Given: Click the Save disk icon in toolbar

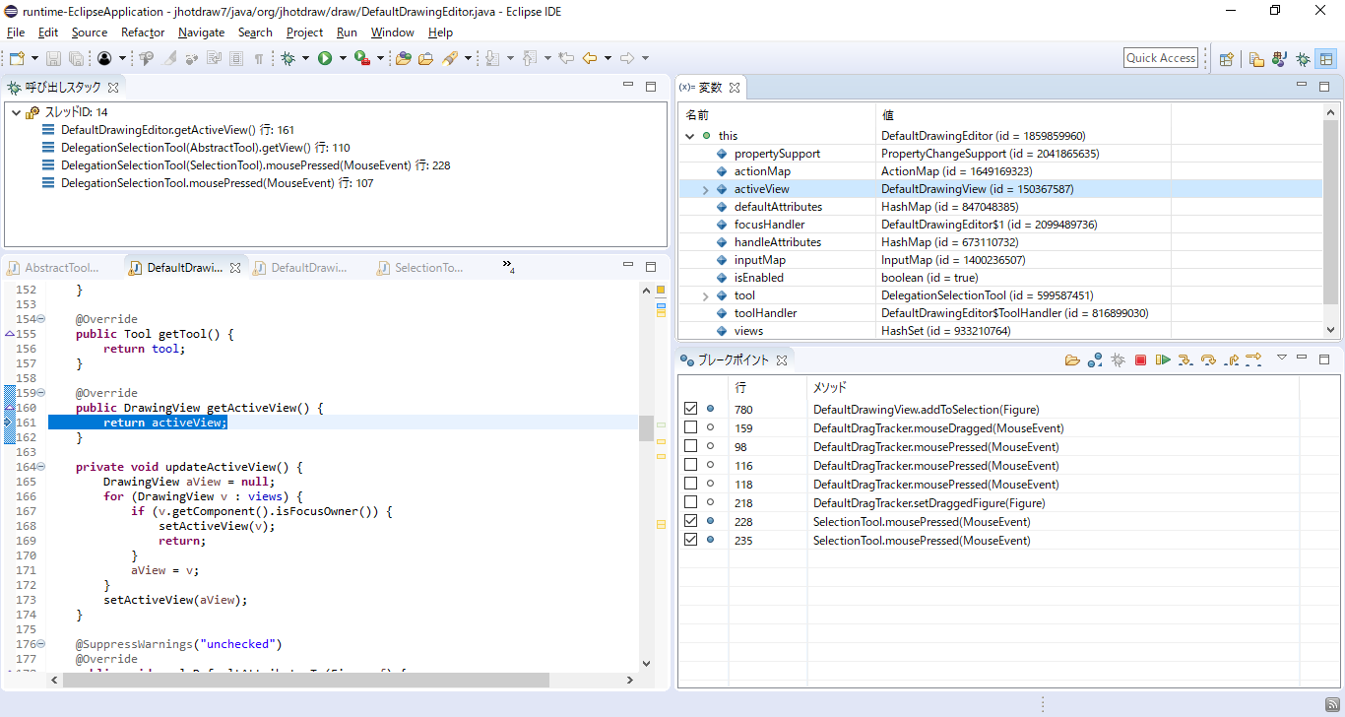Looking at the screenshot, I should click(53, 59).
